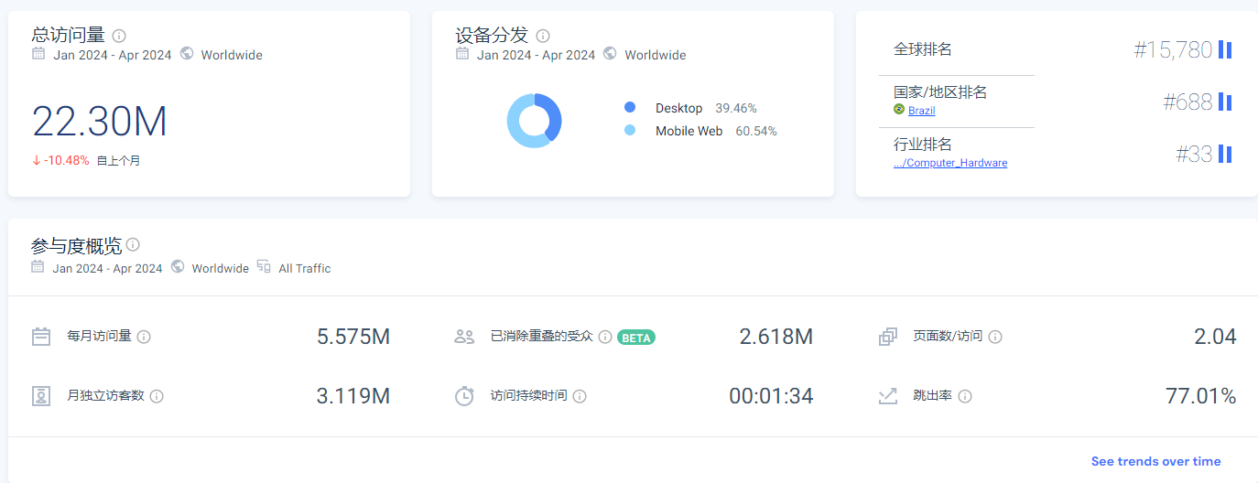Click info icon beside 跳出率

pyautogui.click(x=965, y=396)
